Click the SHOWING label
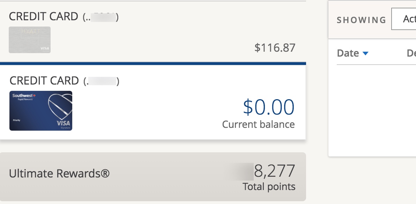 361,20
